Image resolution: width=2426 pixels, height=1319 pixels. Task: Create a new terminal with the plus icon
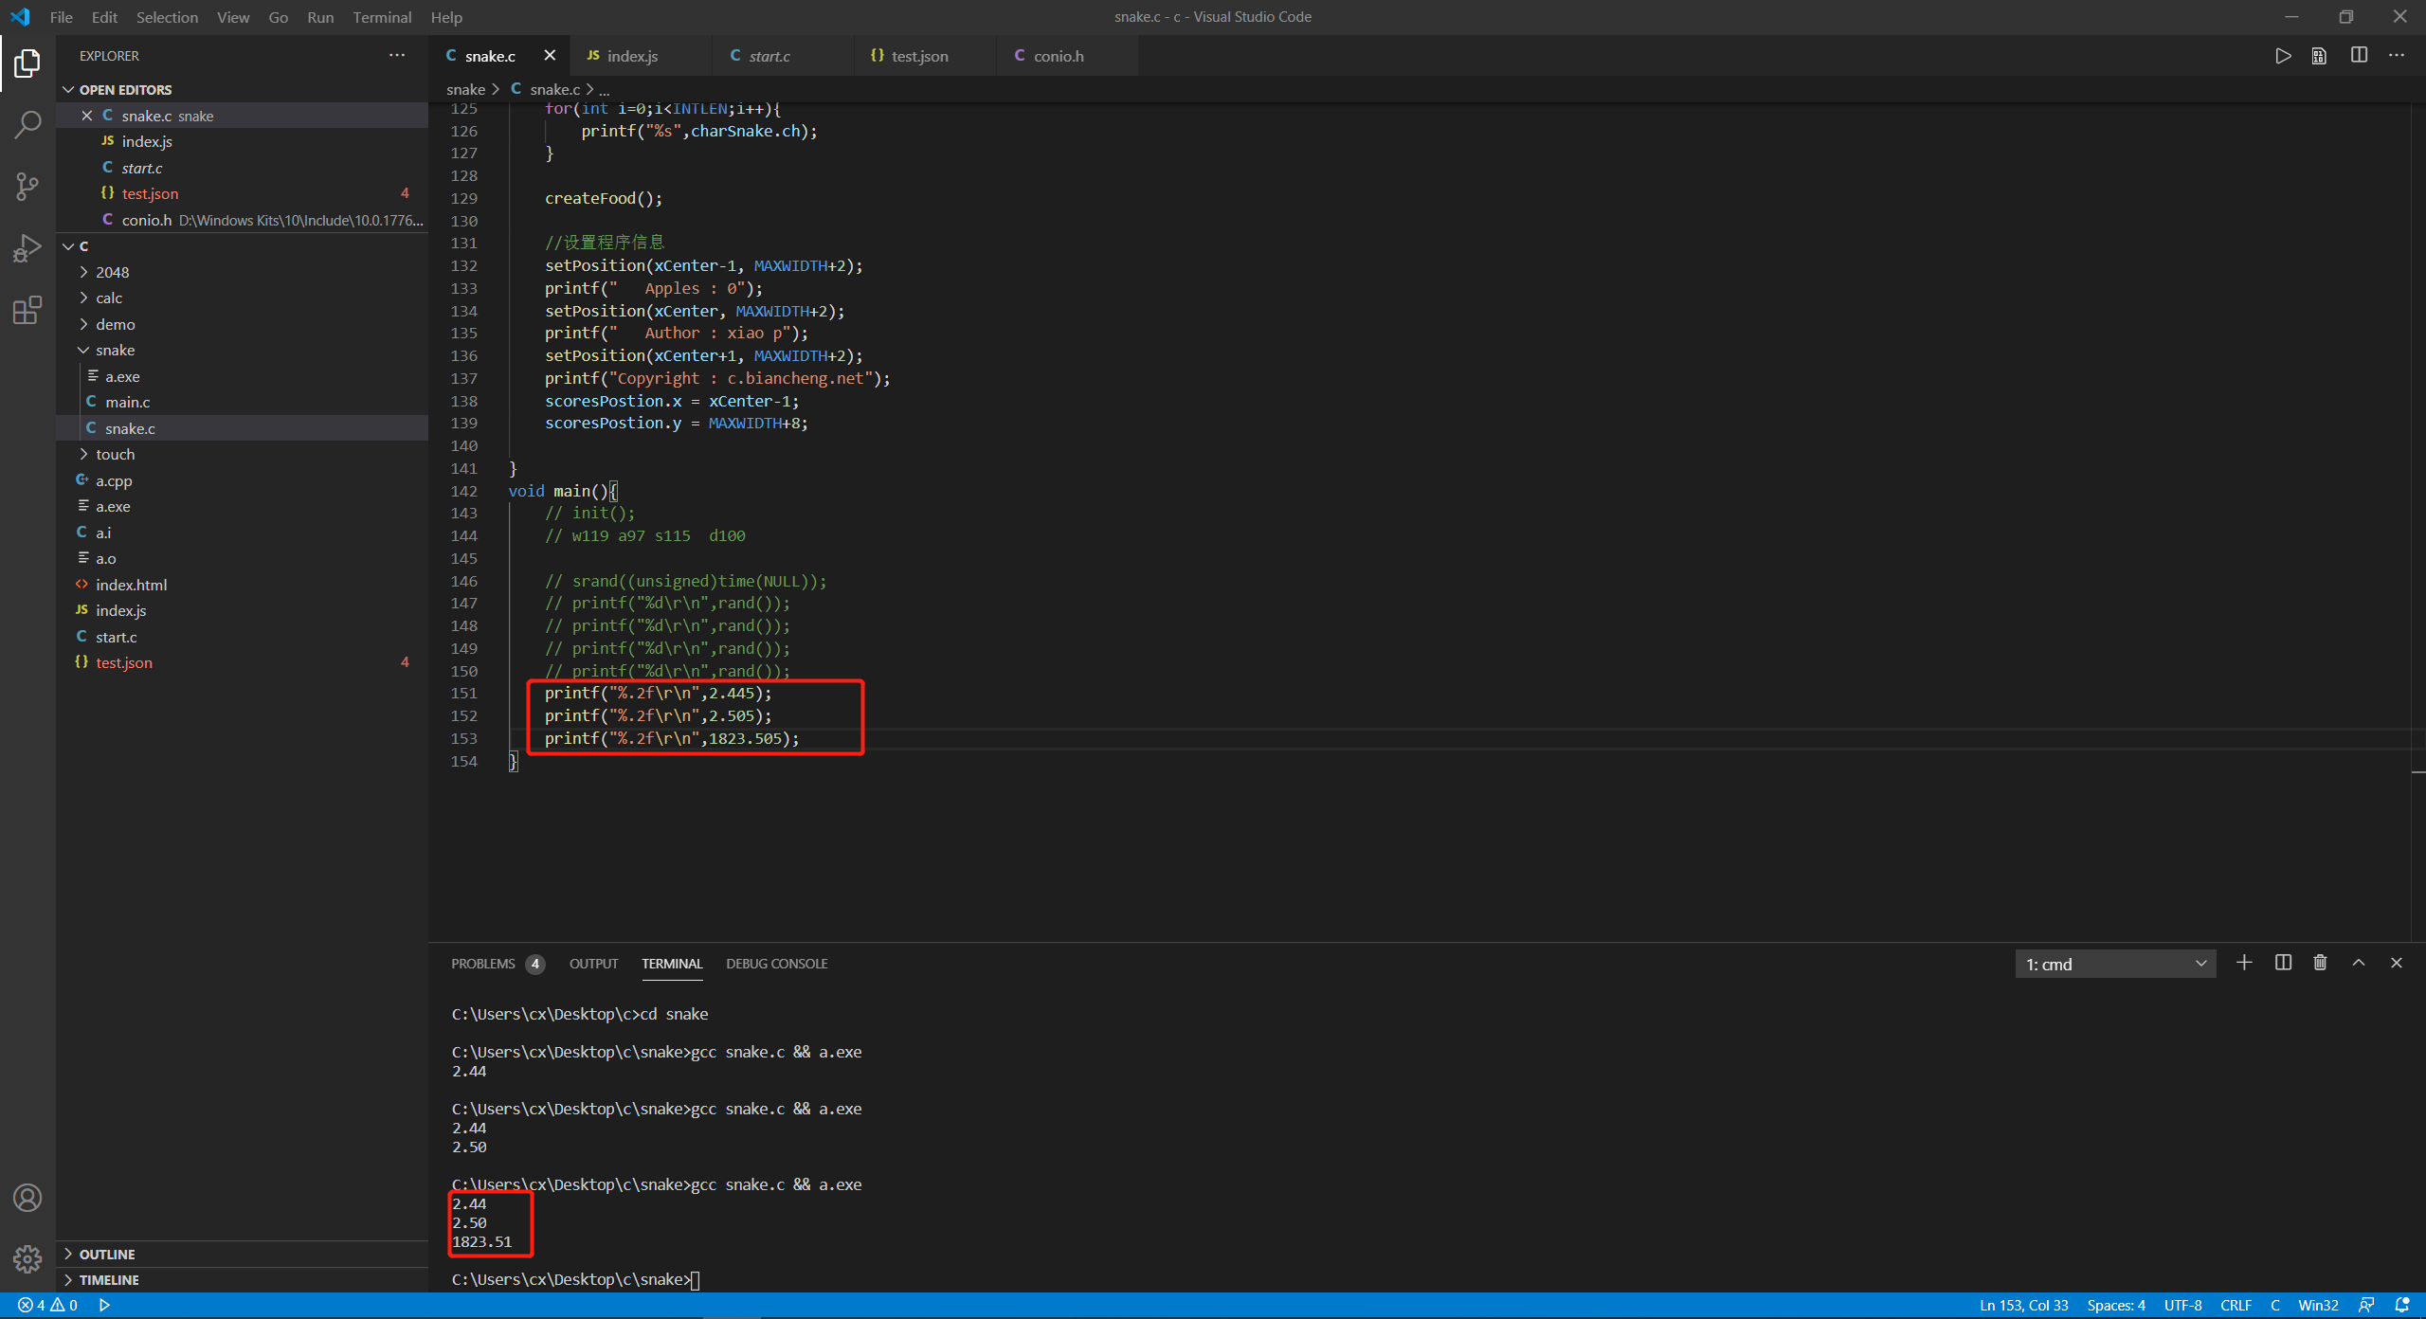(x=2244, y=963)
